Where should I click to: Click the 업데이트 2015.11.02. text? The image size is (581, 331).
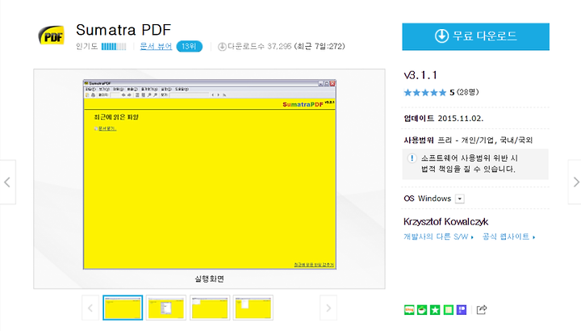[444, 119]
